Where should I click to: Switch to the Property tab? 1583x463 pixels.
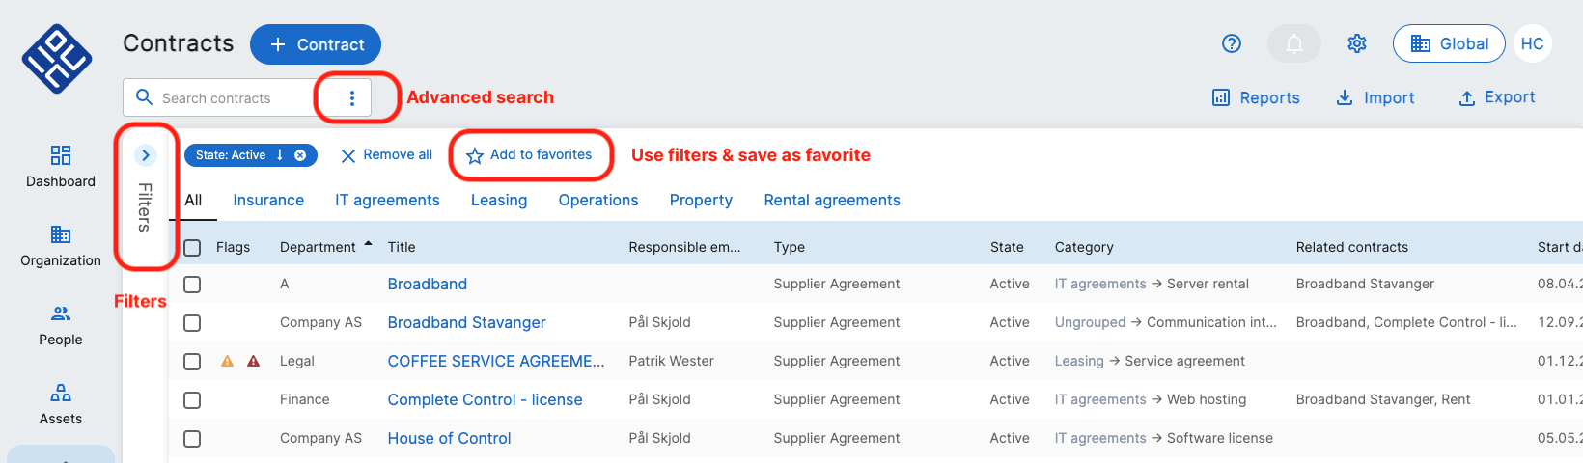(x=701, y=200)
